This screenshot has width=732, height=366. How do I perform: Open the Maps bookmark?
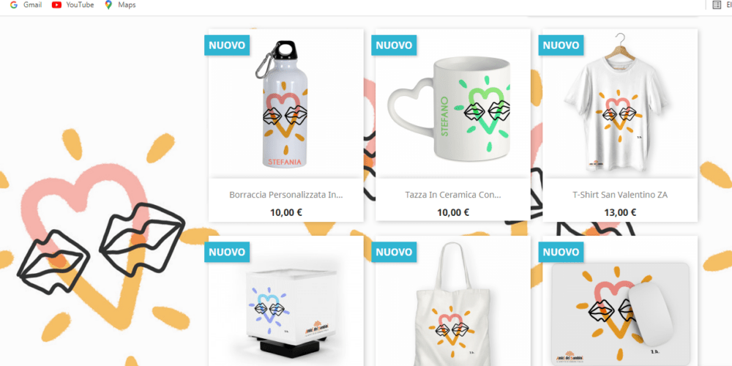tap(121, 5)
